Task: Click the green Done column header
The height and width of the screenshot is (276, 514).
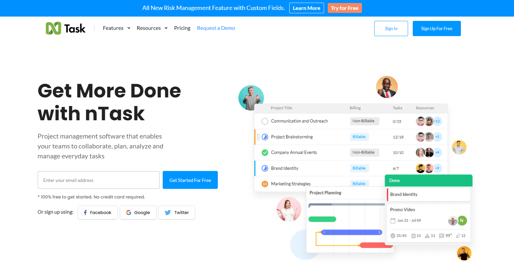Action: (428, 181)
